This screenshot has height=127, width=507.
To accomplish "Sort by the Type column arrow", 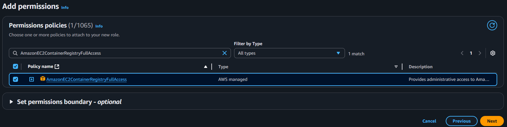I will pos(396,67).
